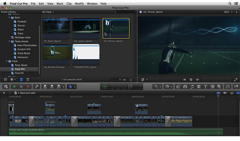This screenshot has width=240, height=141.
Task: Click the Import Media toolbar icon
Action: click(x=6, y=87)
